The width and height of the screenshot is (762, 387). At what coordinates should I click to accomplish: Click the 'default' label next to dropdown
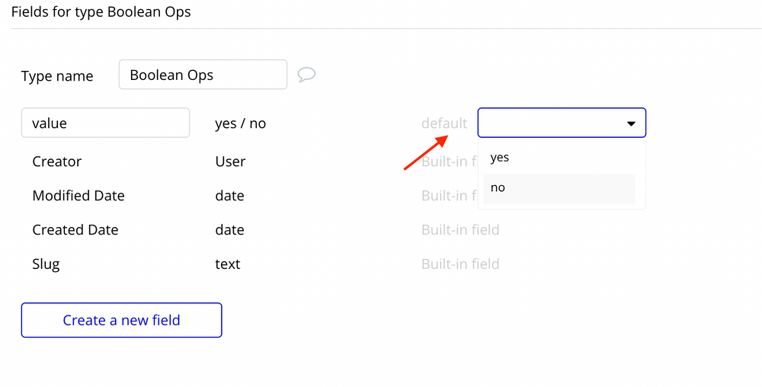444,123
